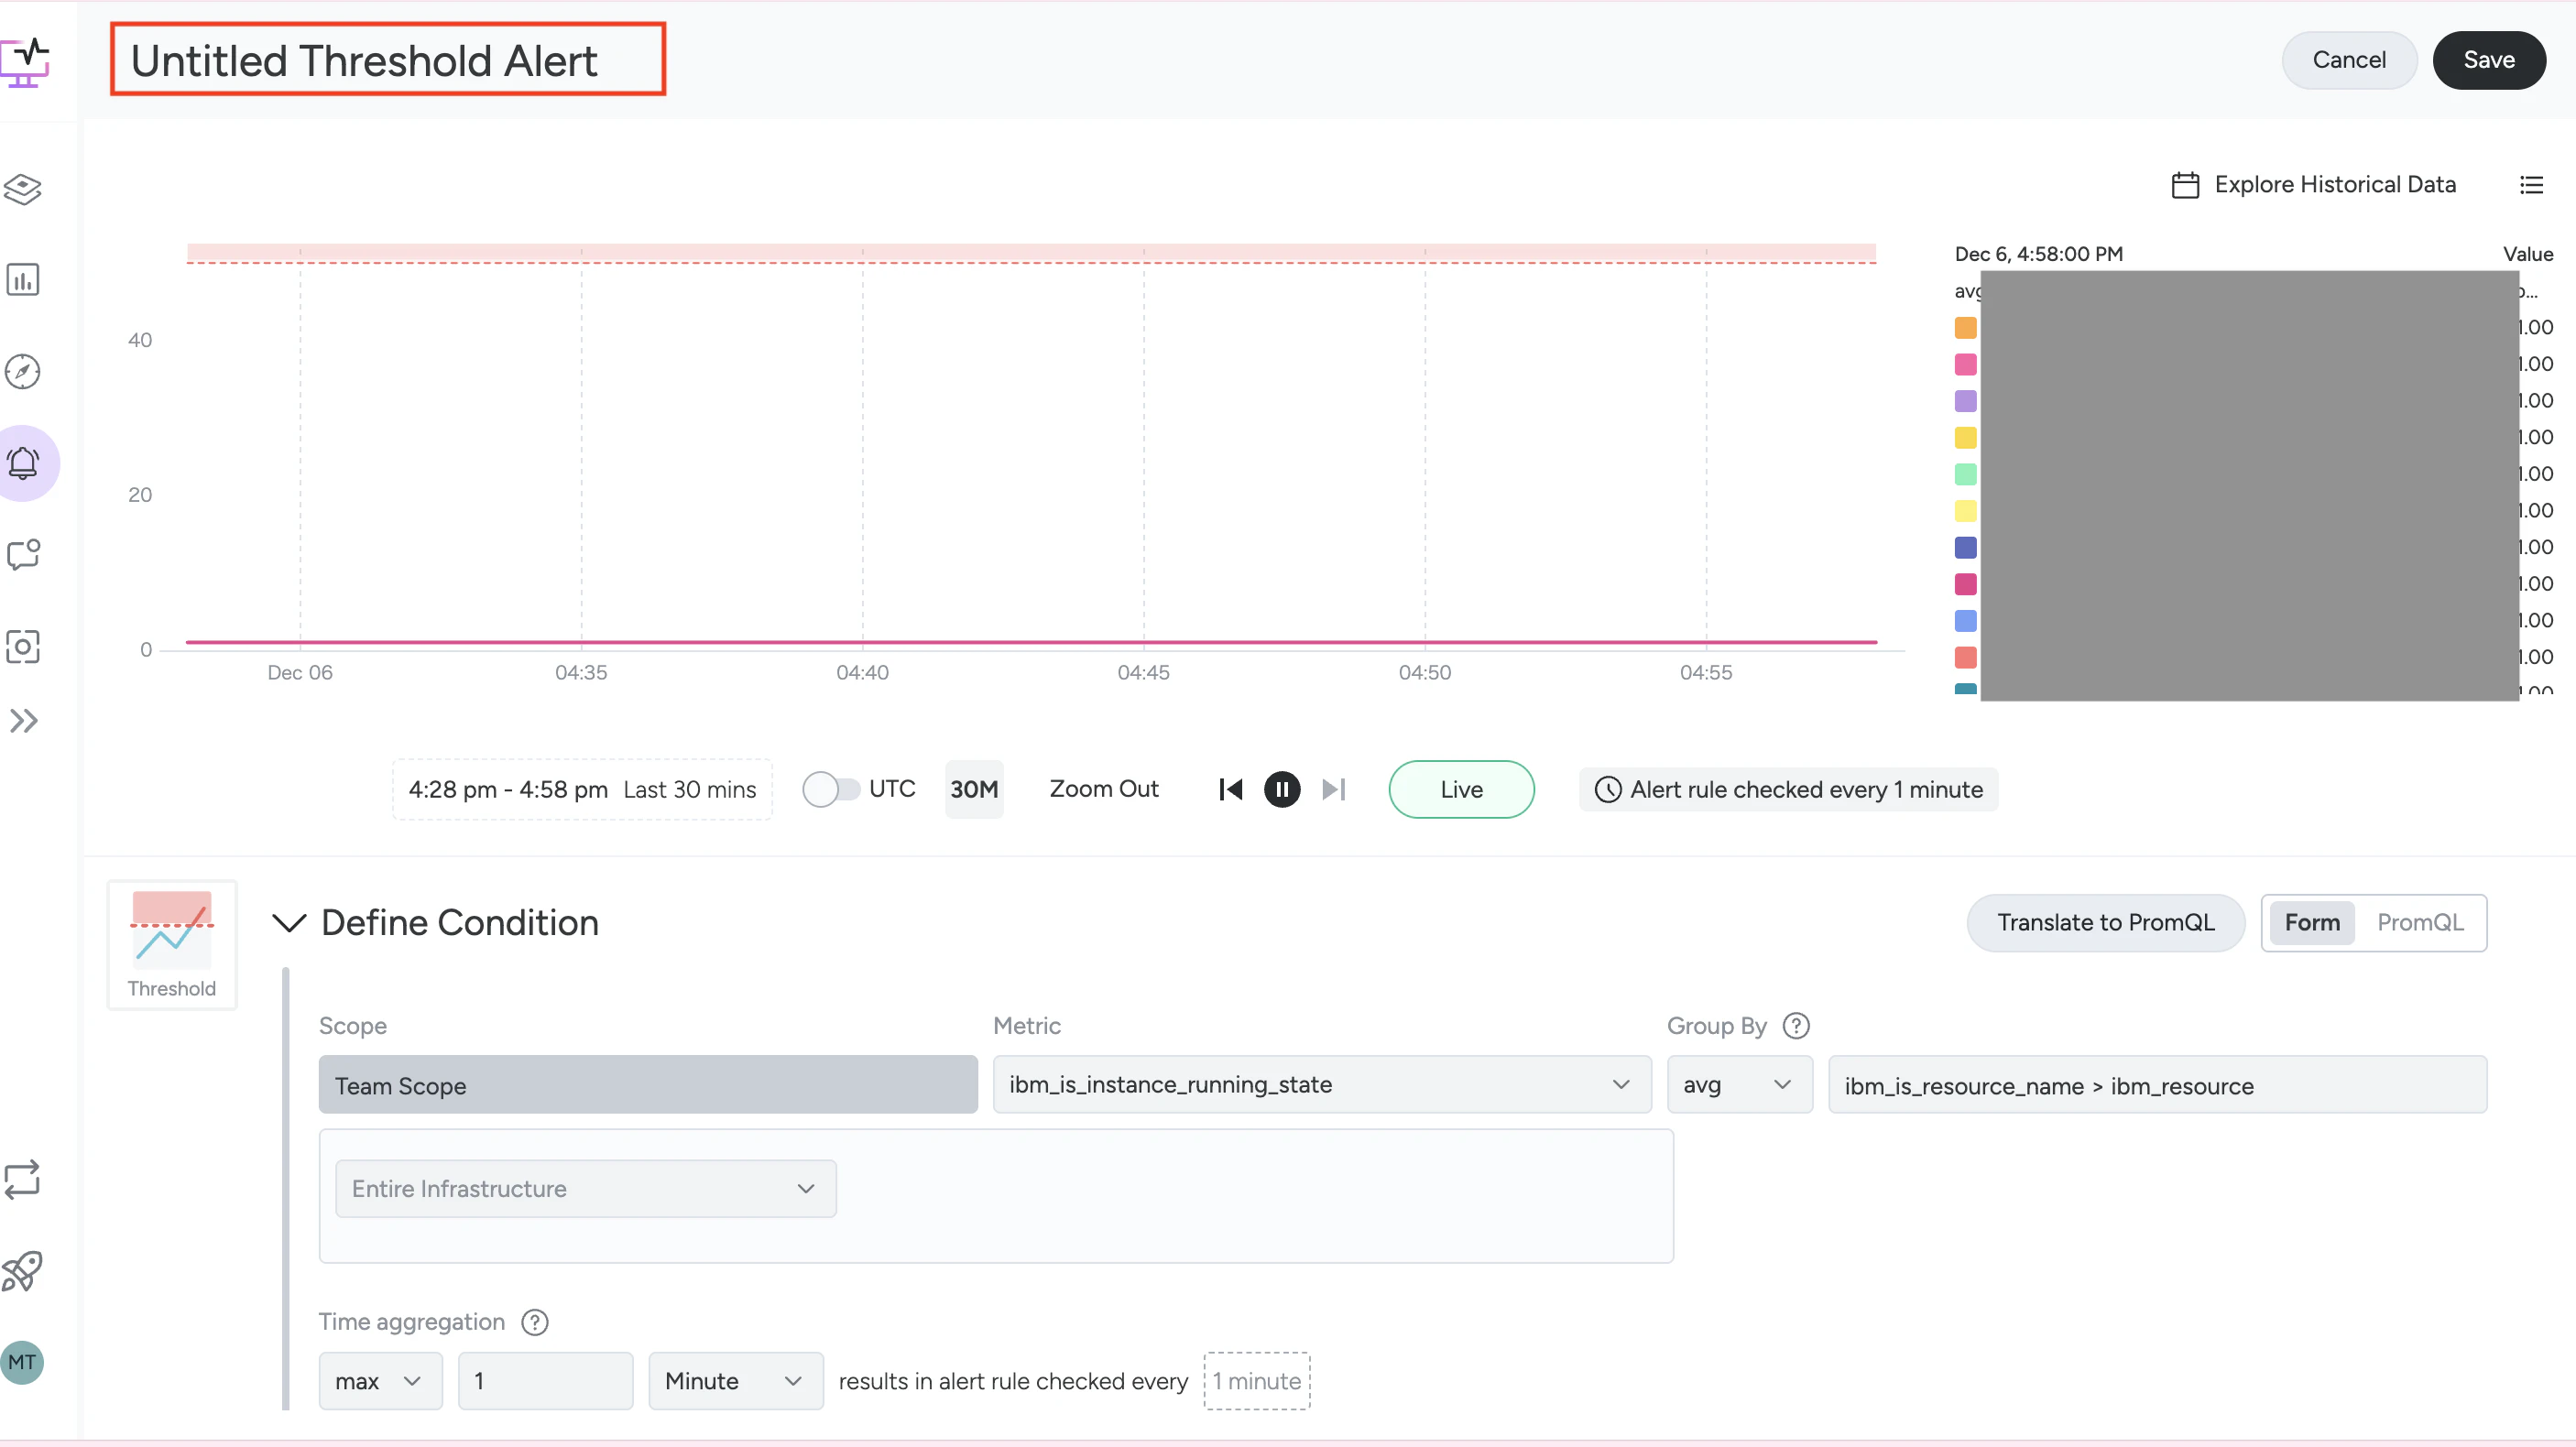The width and height of the screenshot is (2576, 1447).
Task: Click the ibm_is_resource_name group by field
Action: [x=2157, y=1084]
